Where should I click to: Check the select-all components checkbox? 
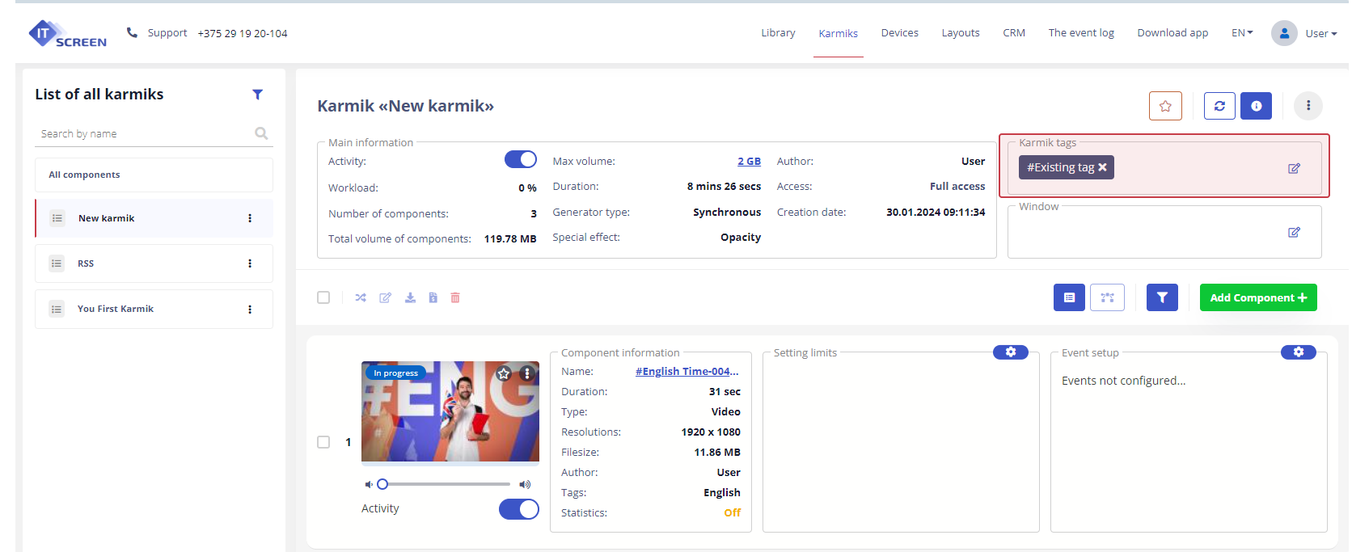point(323,297)
